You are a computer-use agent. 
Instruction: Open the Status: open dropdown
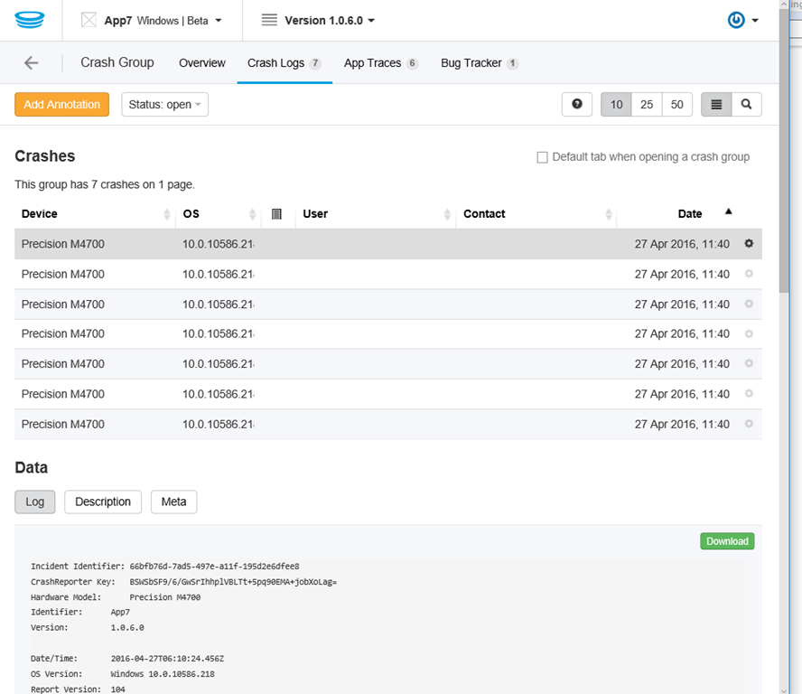(x=165, y=105)
